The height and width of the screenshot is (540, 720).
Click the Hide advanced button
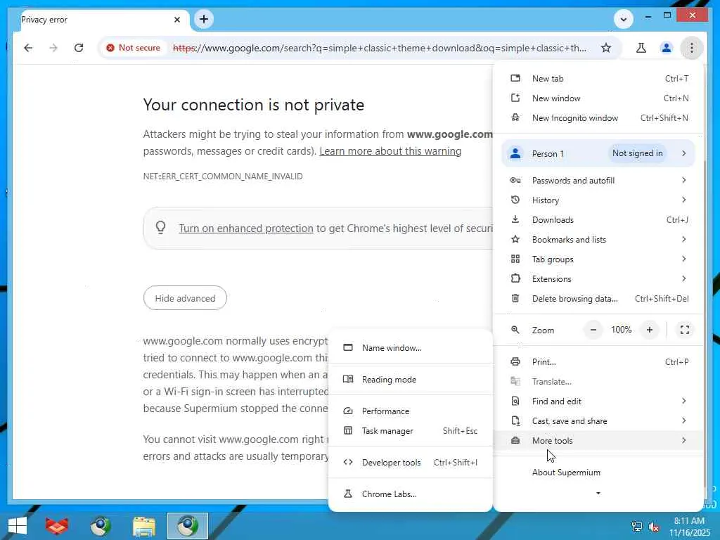click(185, 298)
